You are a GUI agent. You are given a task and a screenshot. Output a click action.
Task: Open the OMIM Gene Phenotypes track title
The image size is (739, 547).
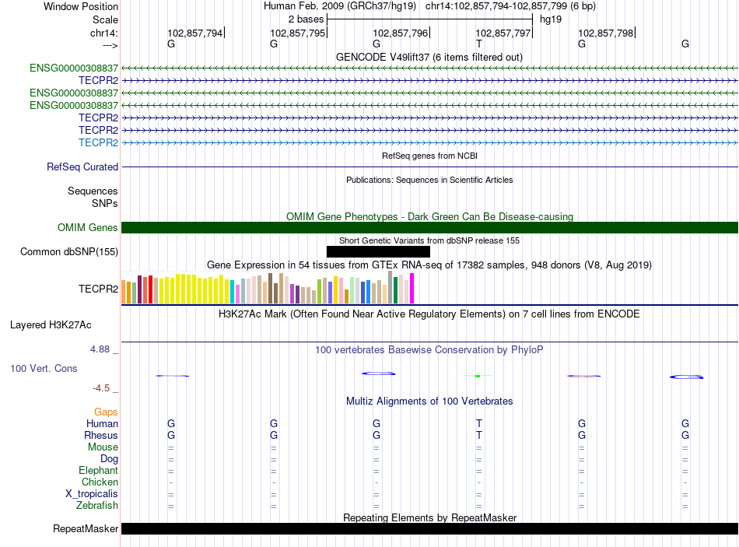click(x=429, y=216)
